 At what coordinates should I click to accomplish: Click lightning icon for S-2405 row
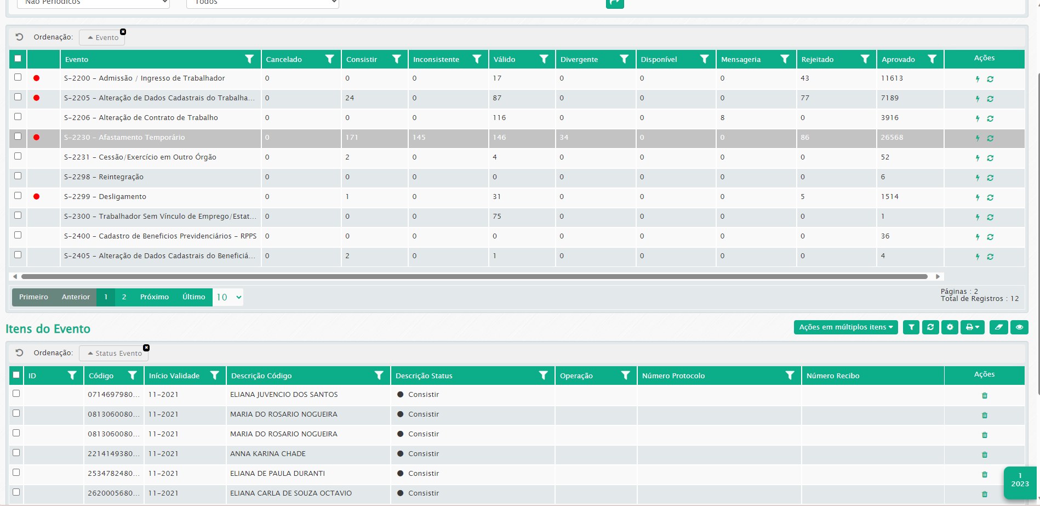click(x=978, y=257)
